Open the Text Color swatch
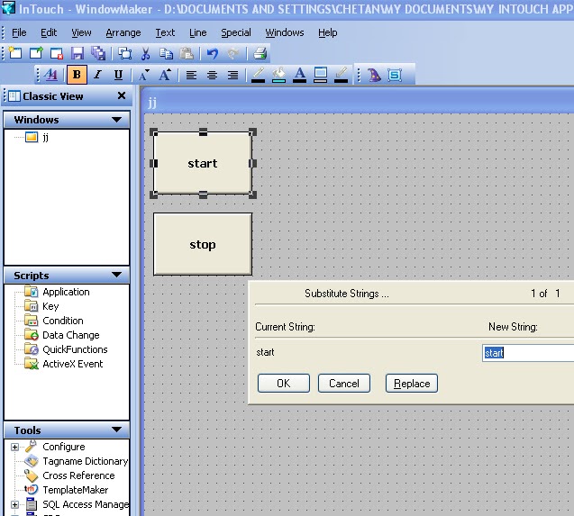This screenshot has height=516, width=574. (299, 75)
